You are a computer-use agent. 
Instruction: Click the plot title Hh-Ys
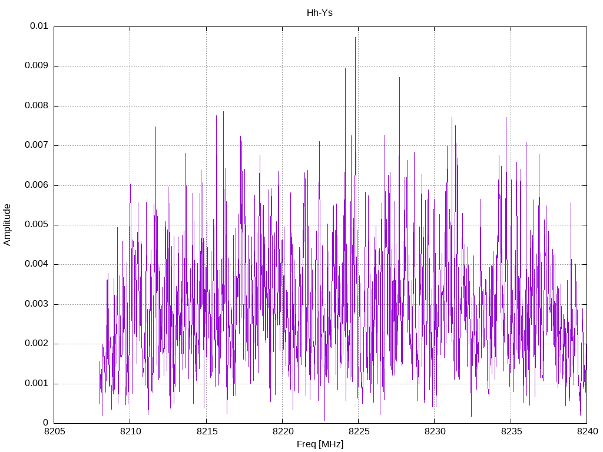(x=320, y=13)
